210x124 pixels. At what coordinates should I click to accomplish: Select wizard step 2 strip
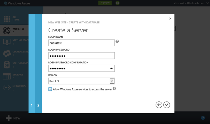pyautogui.click(x=38, y=63)
